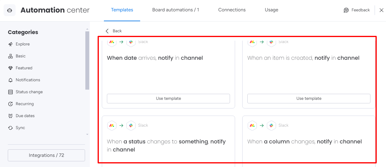The height and width of the screenshot is (167, 386).
Task: Click the Feedback speech bubble icon
Action: pyautogui.click(x=346, y=10)
